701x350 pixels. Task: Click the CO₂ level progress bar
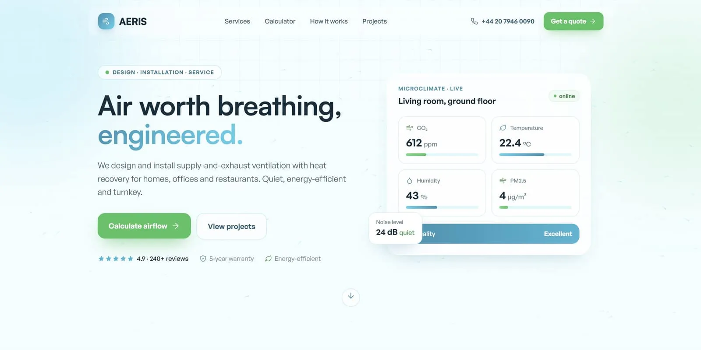pyautogui.click(x=442, y=154)
